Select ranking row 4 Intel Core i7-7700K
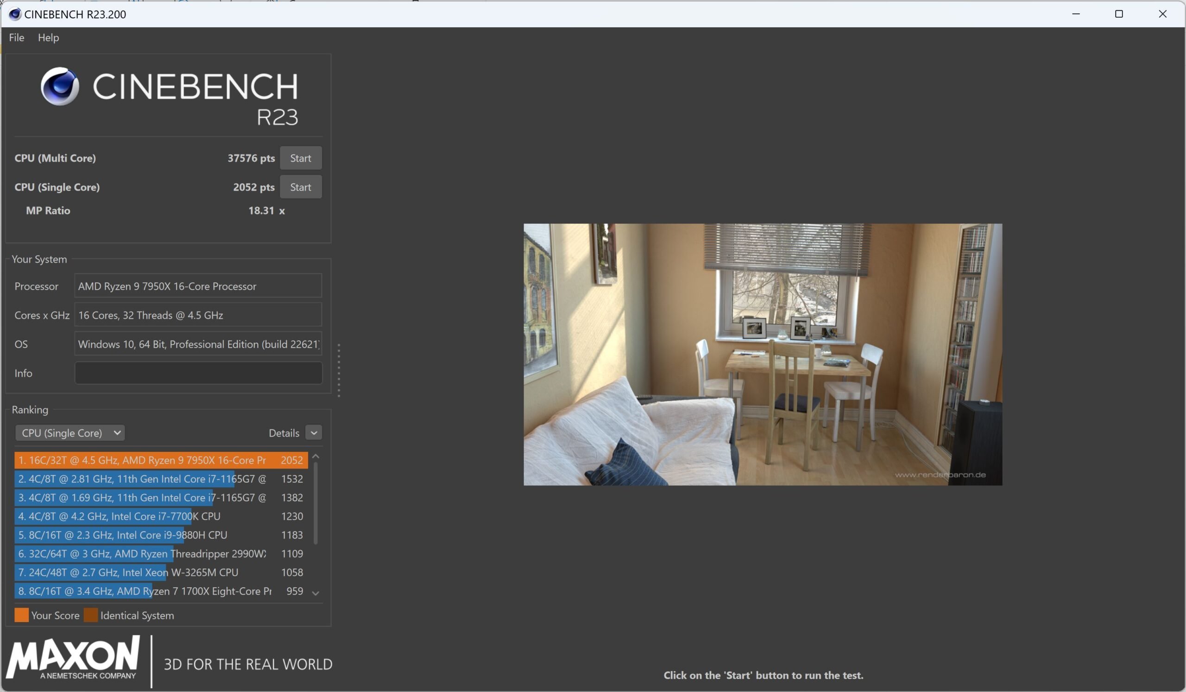Screen dimensions: 1186x692 point(161,516)
